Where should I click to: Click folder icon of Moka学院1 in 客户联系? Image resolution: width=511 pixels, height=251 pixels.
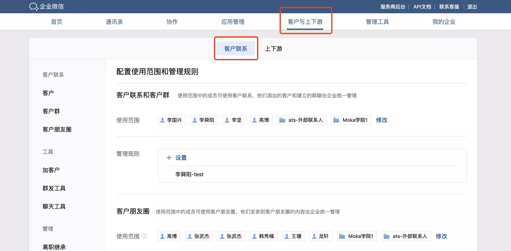(336, 120)
